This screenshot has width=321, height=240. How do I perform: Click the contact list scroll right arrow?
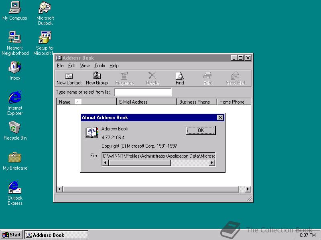(248, 189)
